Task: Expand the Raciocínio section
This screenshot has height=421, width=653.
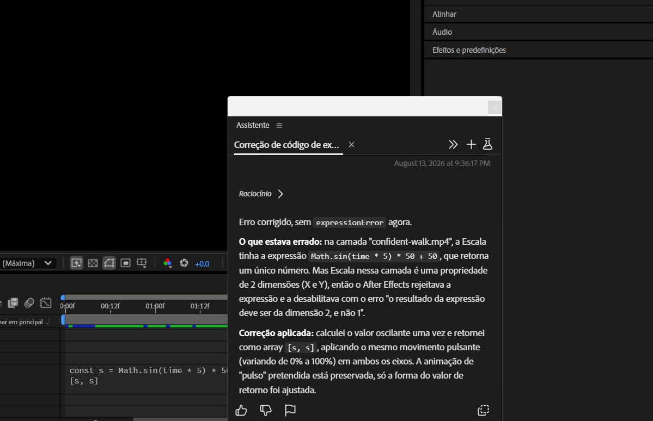Action: [261, 194]
